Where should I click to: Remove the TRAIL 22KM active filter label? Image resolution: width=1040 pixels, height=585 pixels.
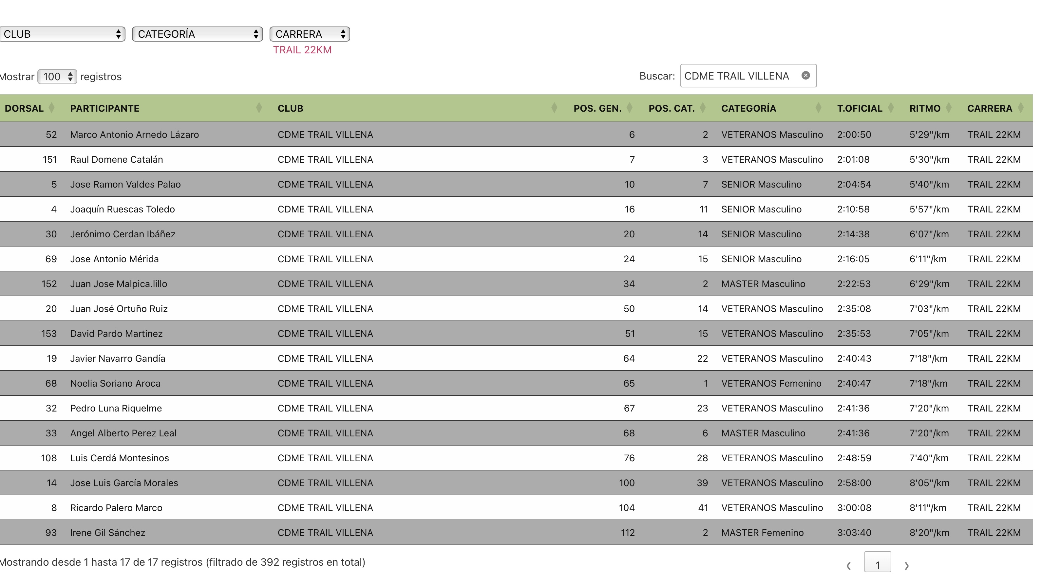coord(302,50)
